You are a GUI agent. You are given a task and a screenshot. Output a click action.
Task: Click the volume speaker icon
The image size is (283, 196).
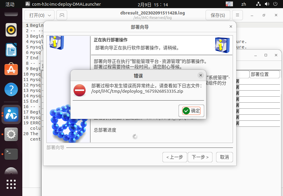(267, 4)
